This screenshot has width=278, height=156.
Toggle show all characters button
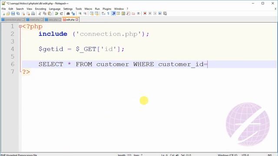point(108,13)
